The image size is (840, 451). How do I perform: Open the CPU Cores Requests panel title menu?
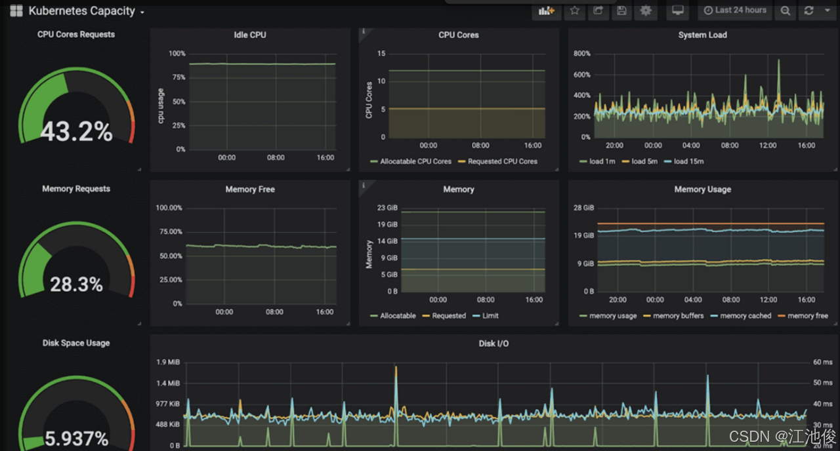click(x=76, y=34)
